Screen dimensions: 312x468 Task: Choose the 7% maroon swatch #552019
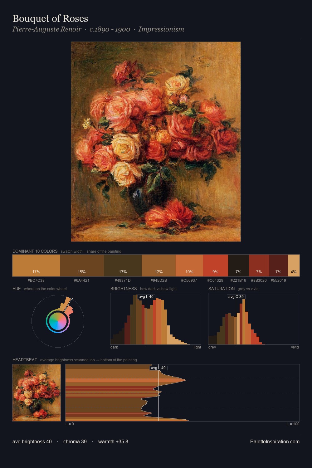pyautogui.click(x=279, y=266)
